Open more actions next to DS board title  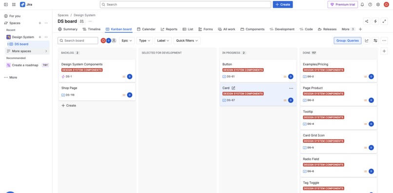90,21
